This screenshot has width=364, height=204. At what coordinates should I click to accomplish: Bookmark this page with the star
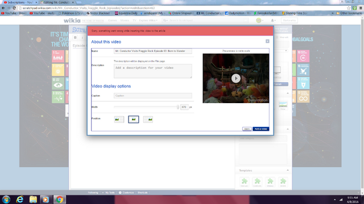[349, 8]
